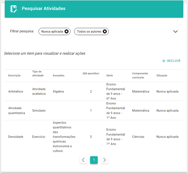Image resolution: width=188 pixels, height=173 pixels.
Task: Select the Atividade quantitativa row
Action: tap(94, 111)
